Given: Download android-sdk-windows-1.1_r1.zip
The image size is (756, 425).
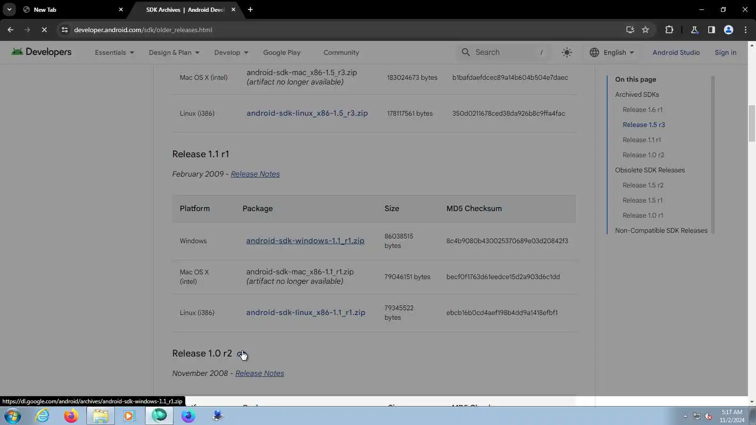Looking at the screenshot, I should click(305, 241).
